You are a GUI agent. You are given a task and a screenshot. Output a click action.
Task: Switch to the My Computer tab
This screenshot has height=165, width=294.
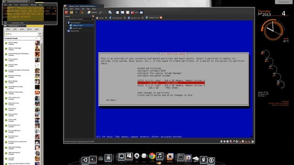click(117, 18)
